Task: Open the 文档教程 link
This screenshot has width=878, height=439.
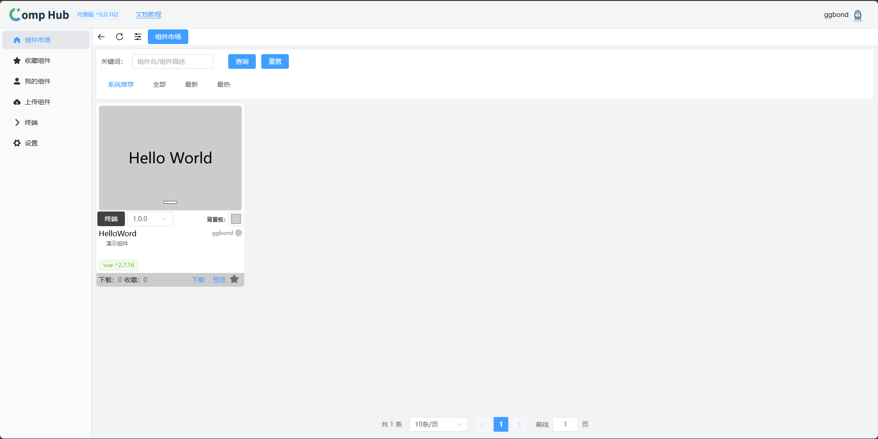Action: (x=148, y=15)
